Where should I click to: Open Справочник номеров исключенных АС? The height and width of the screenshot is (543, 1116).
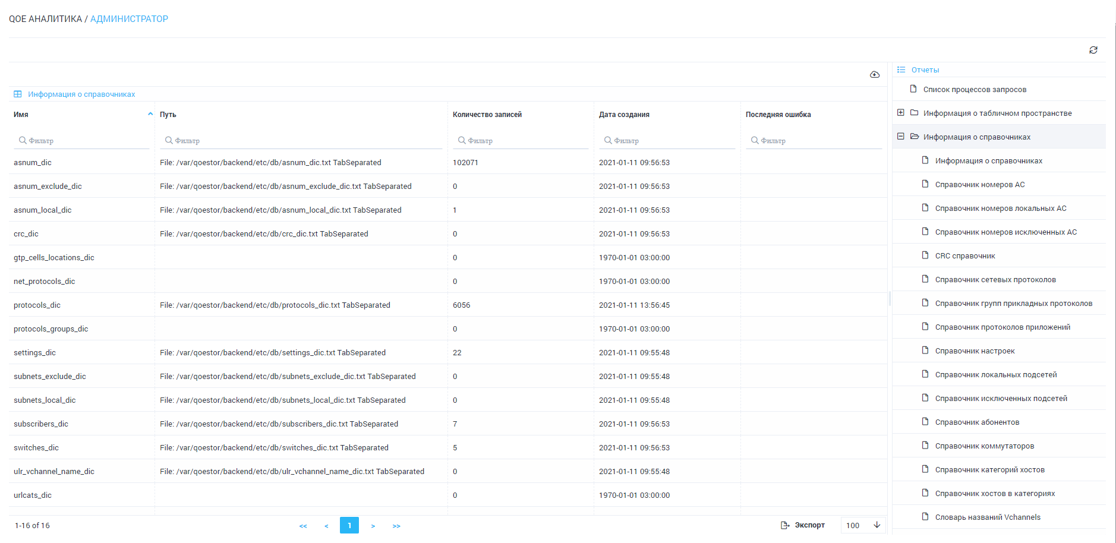1005,232
